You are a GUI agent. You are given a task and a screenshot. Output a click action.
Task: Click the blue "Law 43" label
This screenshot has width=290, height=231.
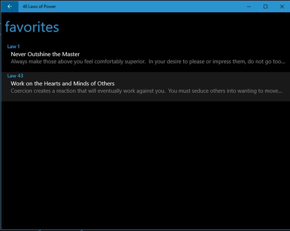click(15, 76)
